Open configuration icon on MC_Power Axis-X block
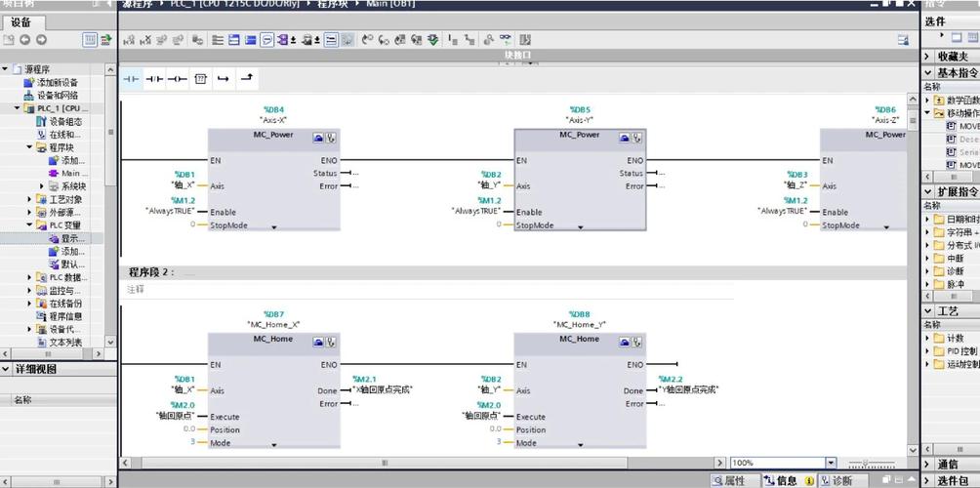Screen dimensions: 980x488 318,138
